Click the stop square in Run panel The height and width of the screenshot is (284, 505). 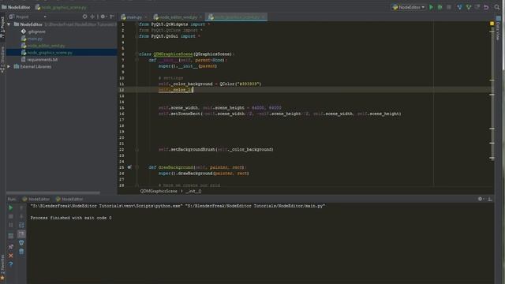tap(10, 216)
